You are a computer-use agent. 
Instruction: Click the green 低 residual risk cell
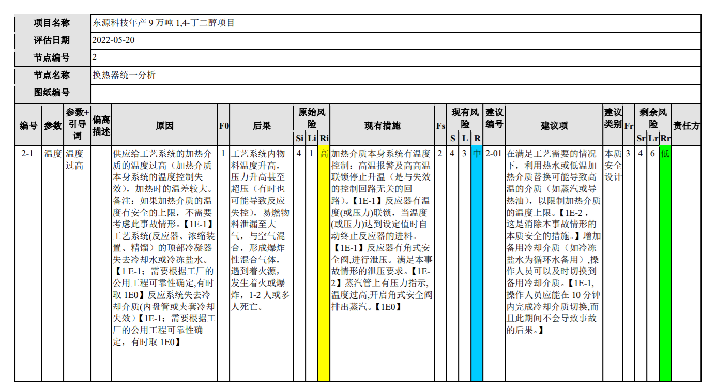[x=665, y=264]
